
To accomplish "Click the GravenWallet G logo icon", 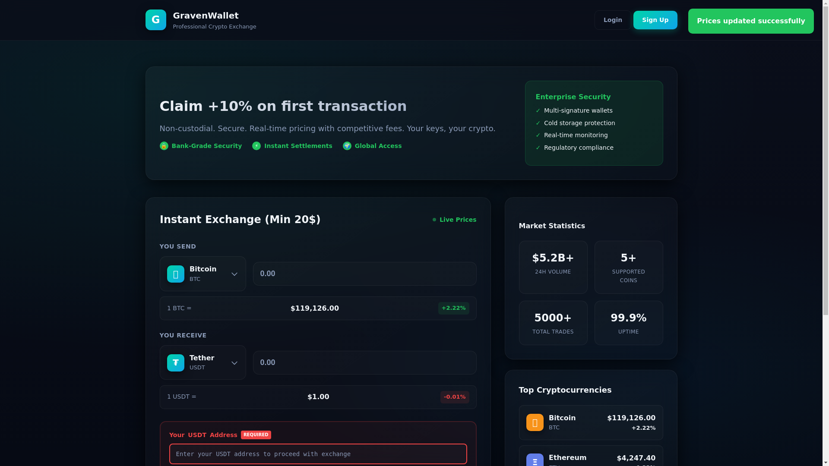I will (155, 20).
